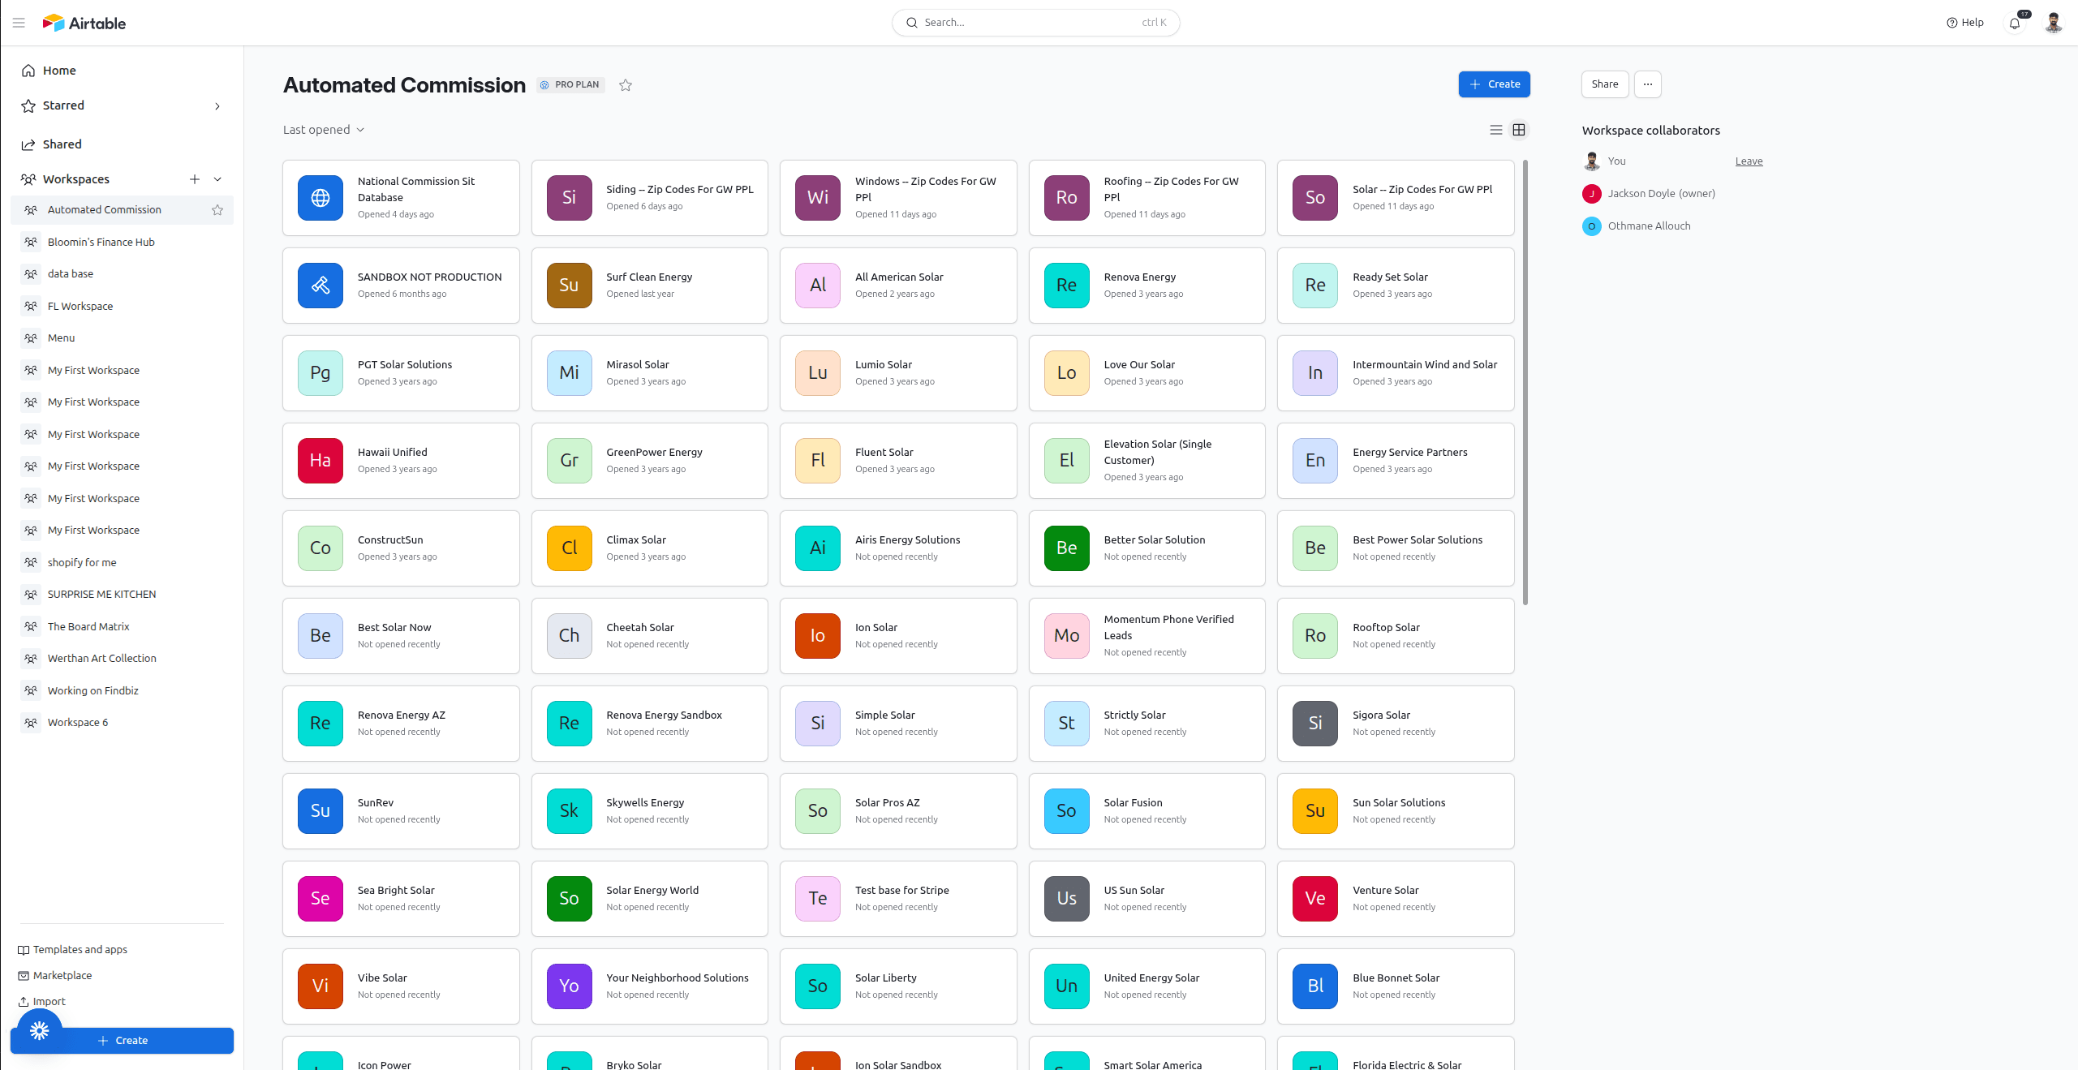Open Lumio Solar base icon
The height and width of the screenshot is (1070, 2078).
point(818,373)
